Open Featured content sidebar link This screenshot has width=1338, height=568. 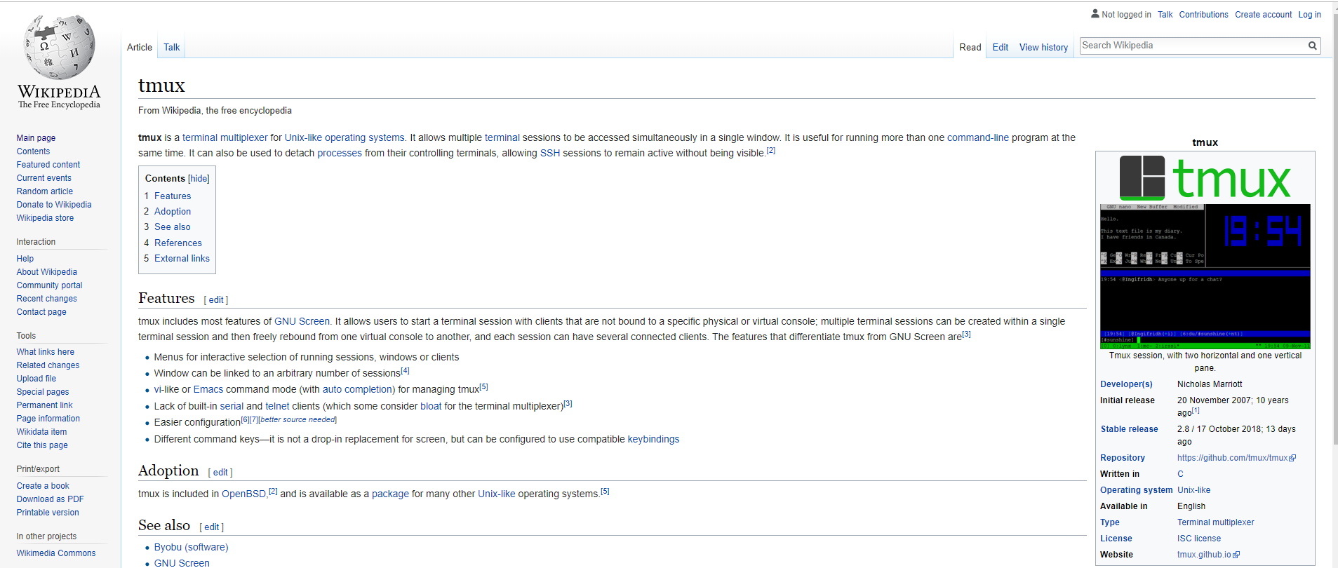(x=48, y=165)
